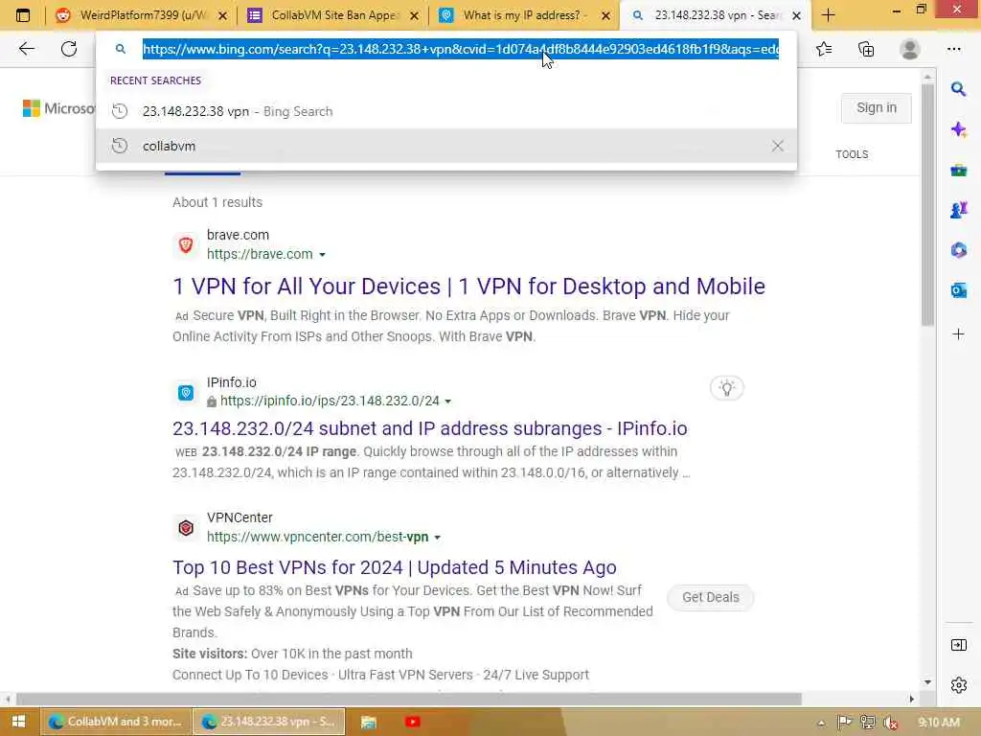
Task: Select the 23.148.232.38 vpn taskbar window
Action: click(269, 722)
